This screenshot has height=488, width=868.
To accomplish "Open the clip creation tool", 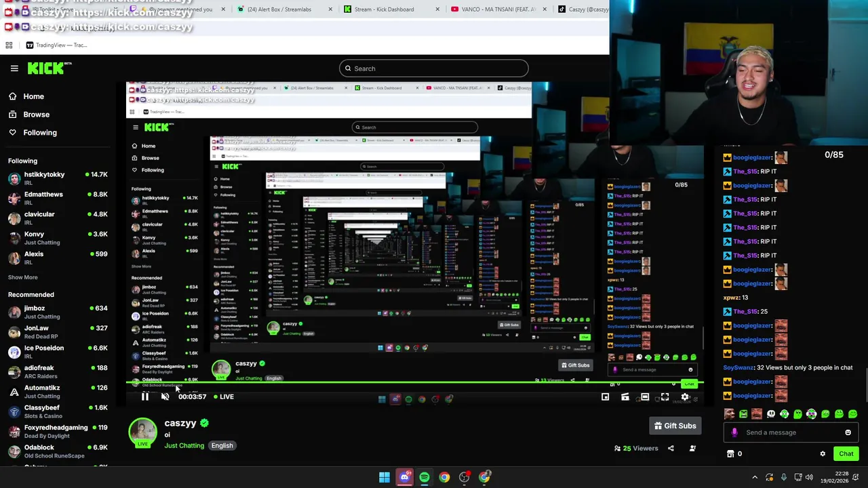I will (x=625, y=397).
